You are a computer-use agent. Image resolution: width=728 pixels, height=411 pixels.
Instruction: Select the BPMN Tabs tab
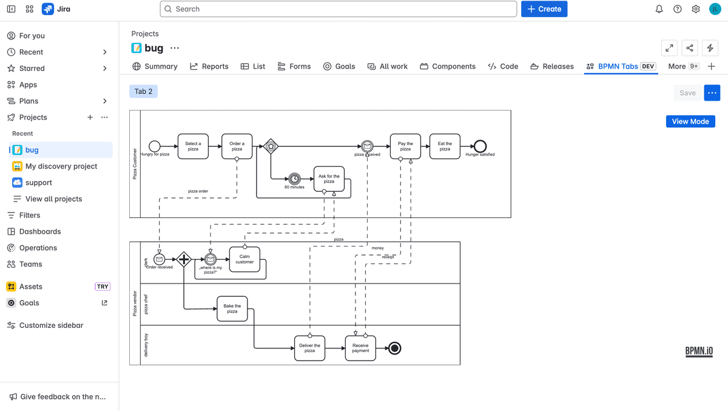[621, 66]
